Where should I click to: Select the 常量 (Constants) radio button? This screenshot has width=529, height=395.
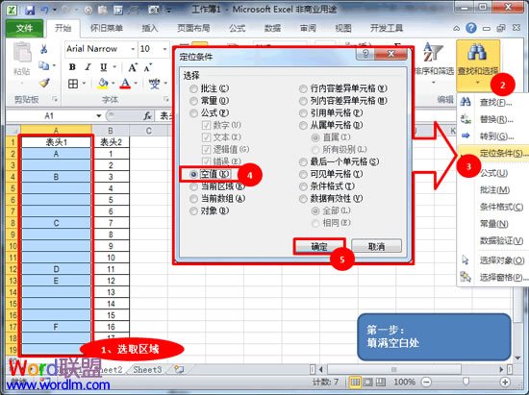point(193,101)
